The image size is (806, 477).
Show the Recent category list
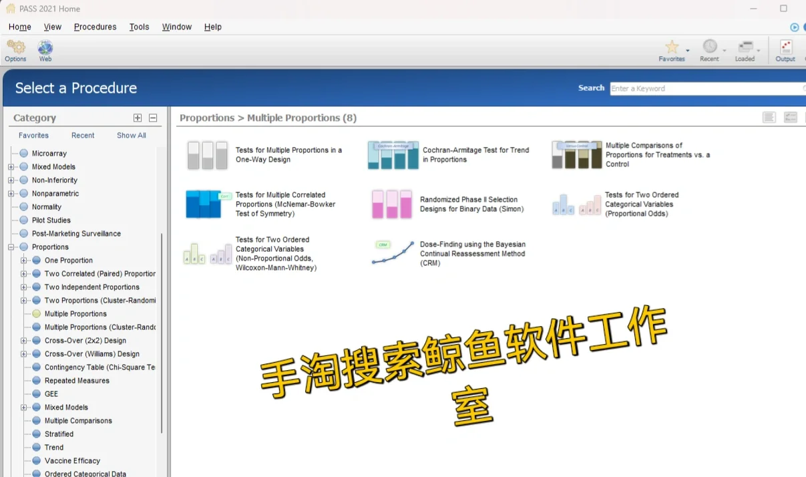[83, 135]
